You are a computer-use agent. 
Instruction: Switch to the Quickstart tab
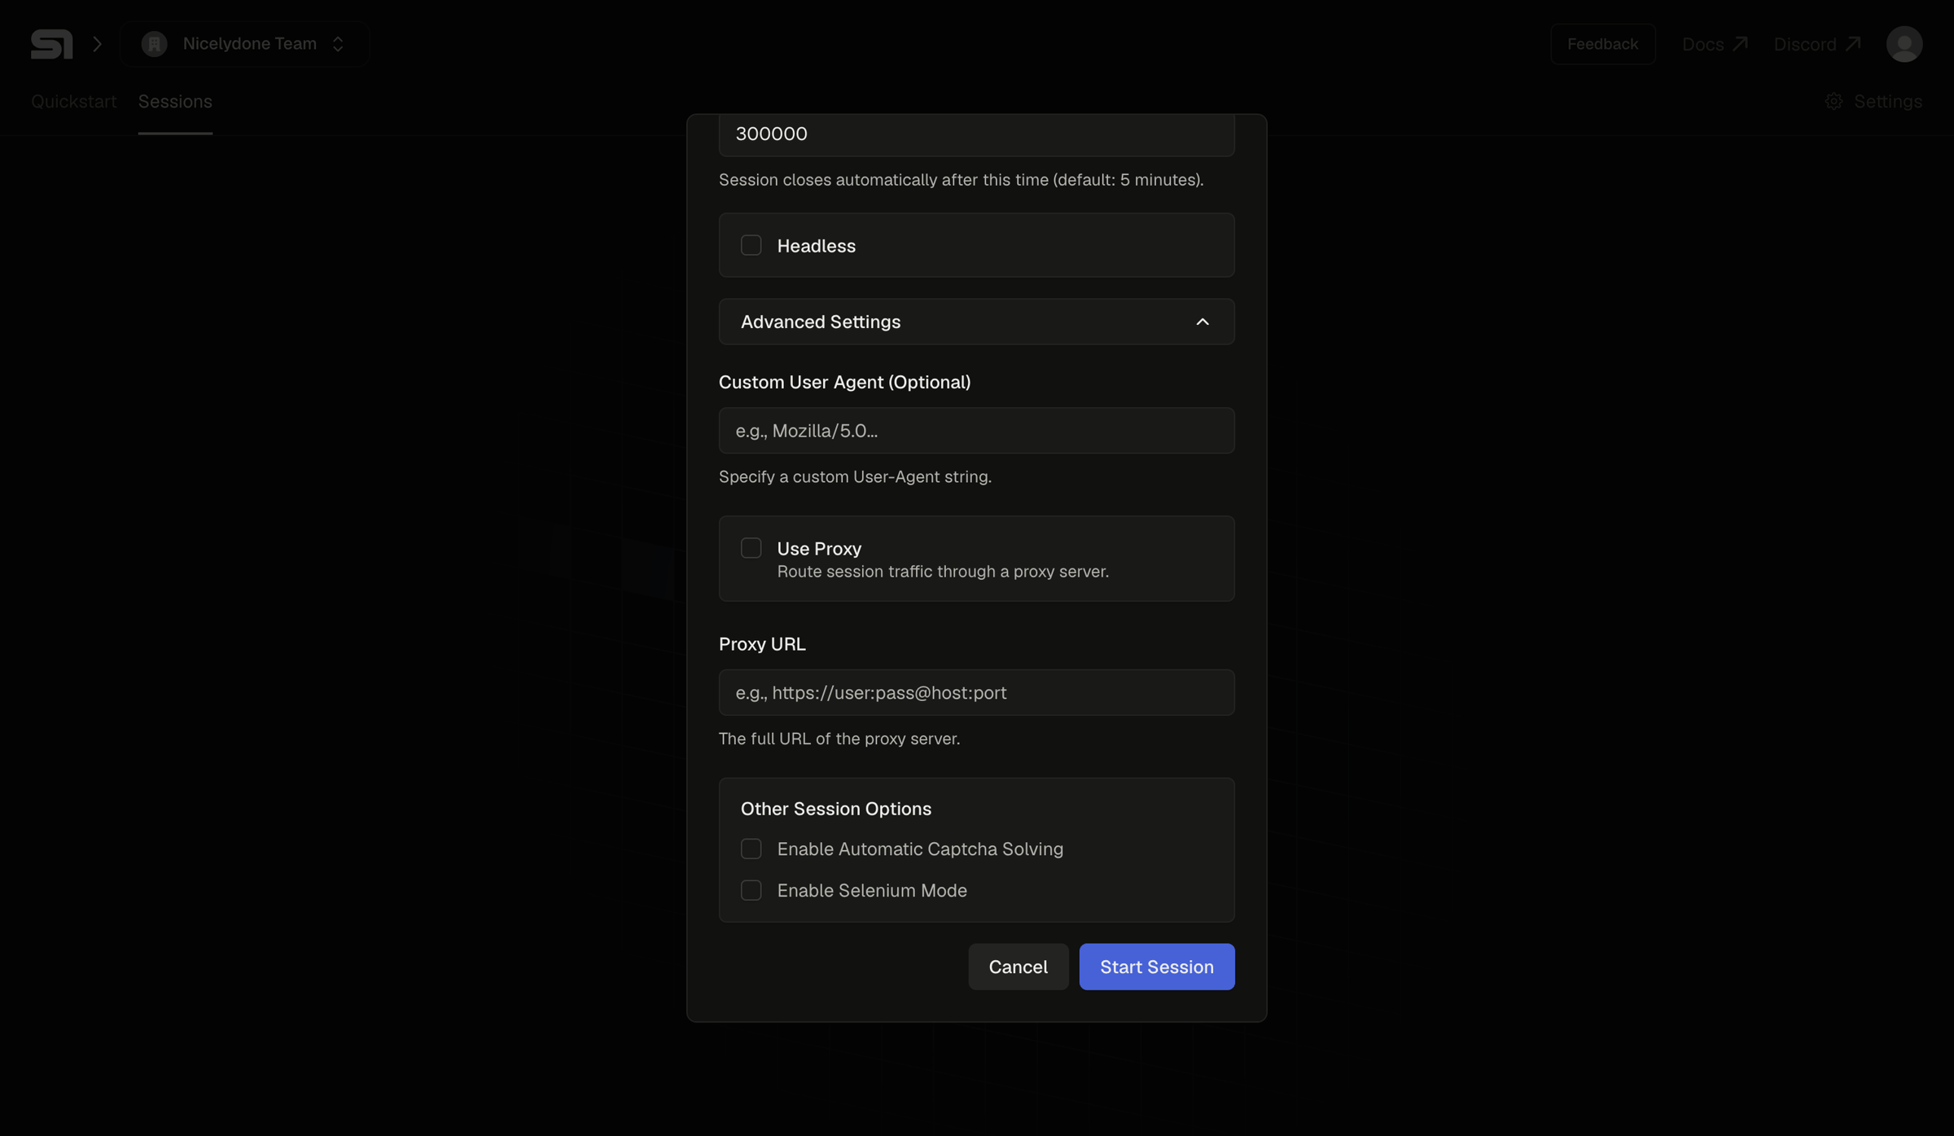pos(73,101)
